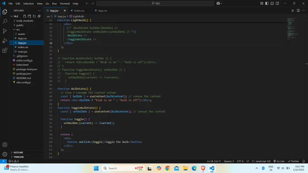
Task: Open File Explorer from the taskbar
Action: tap(185, 168)
